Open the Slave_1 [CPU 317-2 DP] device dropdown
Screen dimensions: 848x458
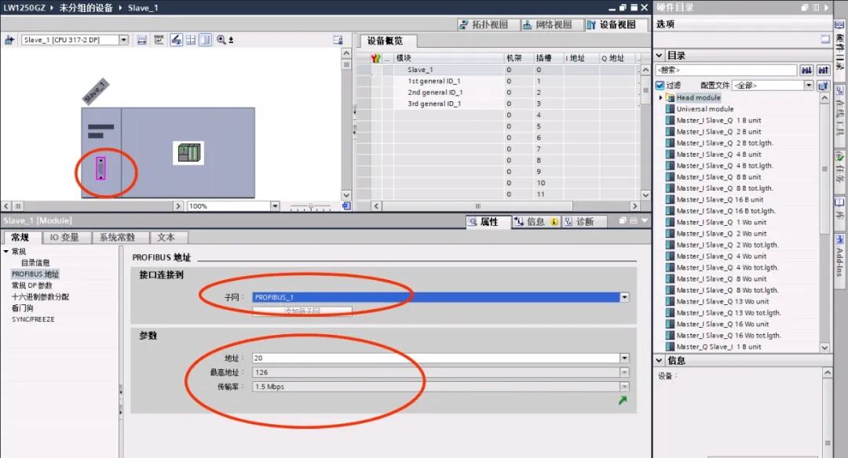pos(123,40)
